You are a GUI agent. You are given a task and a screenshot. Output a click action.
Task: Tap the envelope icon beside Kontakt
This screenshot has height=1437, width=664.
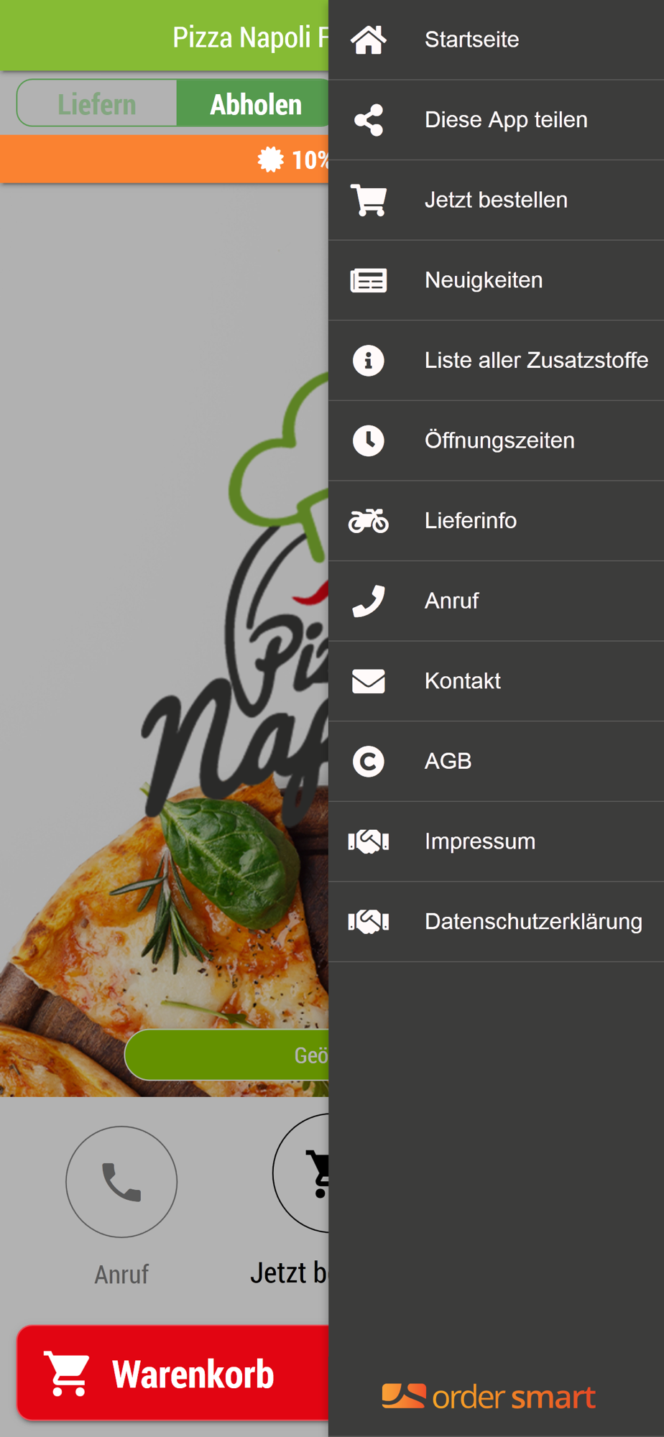point(369,681)
